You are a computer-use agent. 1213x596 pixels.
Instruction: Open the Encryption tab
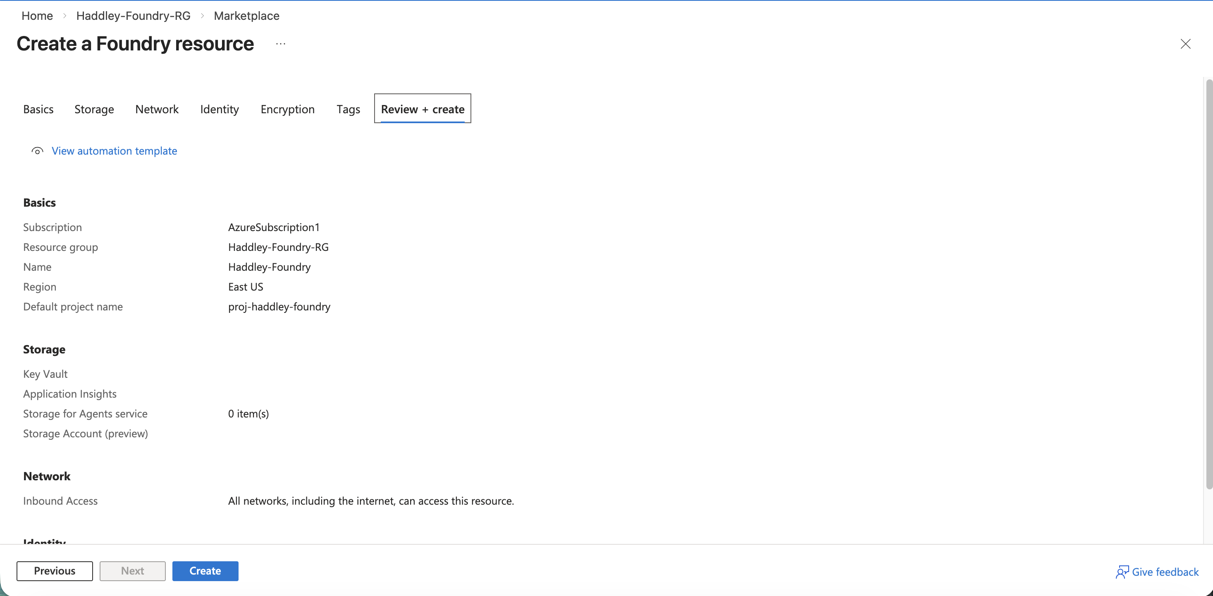pos(288,109)
